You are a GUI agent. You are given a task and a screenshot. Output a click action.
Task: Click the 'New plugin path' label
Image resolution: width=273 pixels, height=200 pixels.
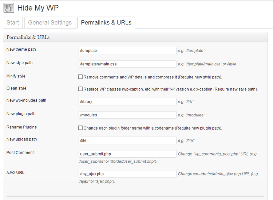(21, 114)
